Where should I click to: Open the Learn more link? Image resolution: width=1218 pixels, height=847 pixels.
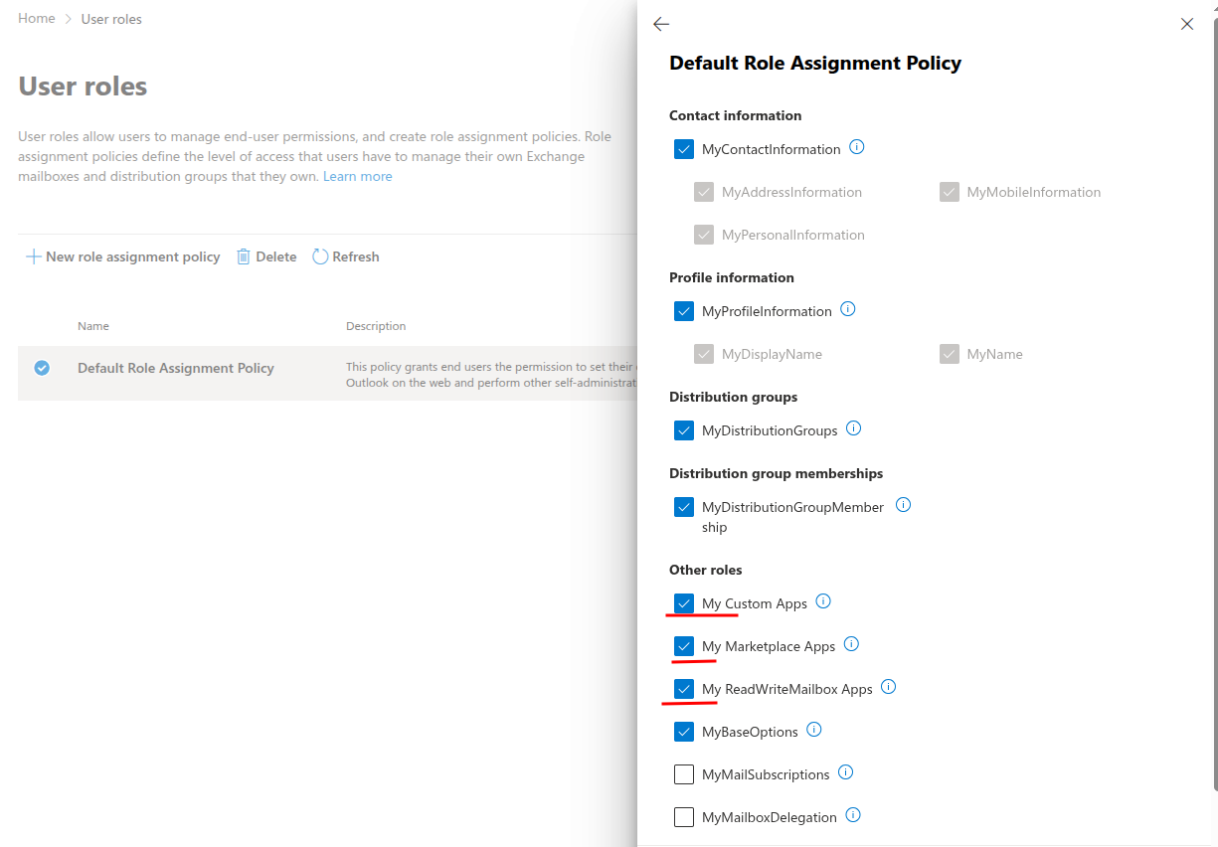[357, 176]
